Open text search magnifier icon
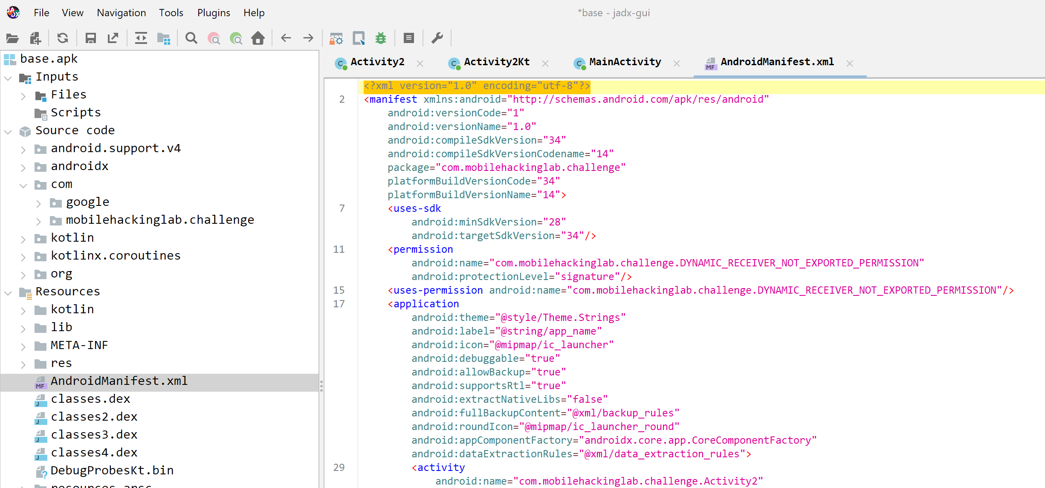 (x=191, y=38)
